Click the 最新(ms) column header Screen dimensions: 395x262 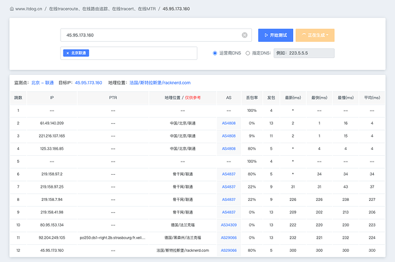coord(293,98)
